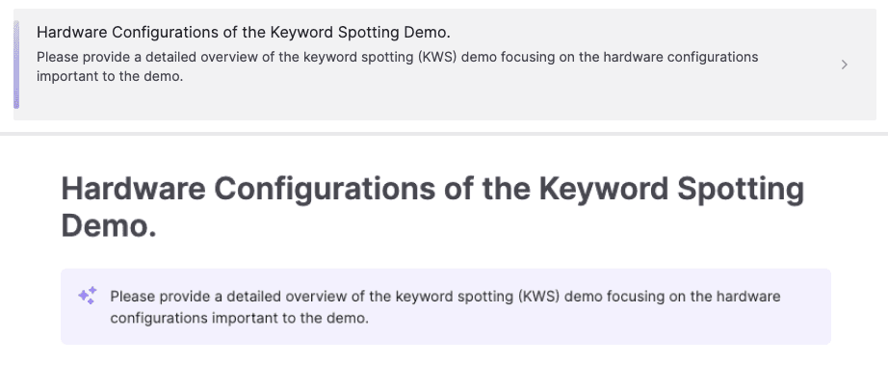Click the word "Hardware" in the large heading
Viewport: 888px width, 365px height.
tap(133, 189)
